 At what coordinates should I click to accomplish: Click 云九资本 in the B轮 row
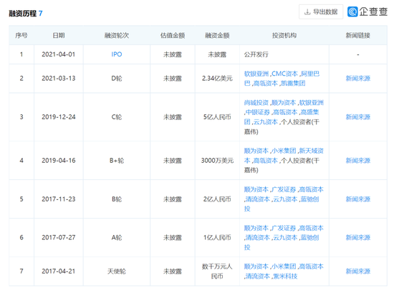click(x=285, y=199)
